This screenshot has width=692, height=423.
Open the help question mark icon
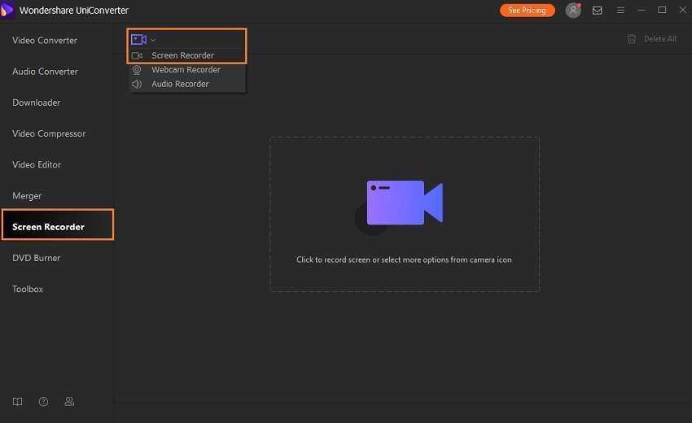click(43, 401)
